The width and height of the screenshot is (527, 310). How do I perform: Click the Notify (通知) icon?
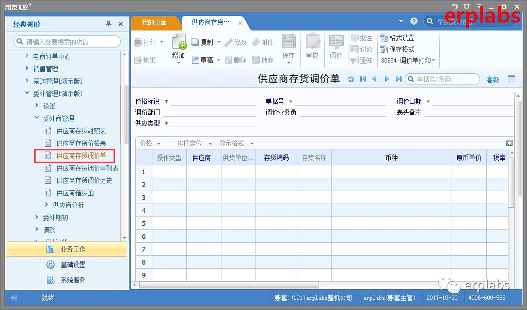[x=354, y=60]
